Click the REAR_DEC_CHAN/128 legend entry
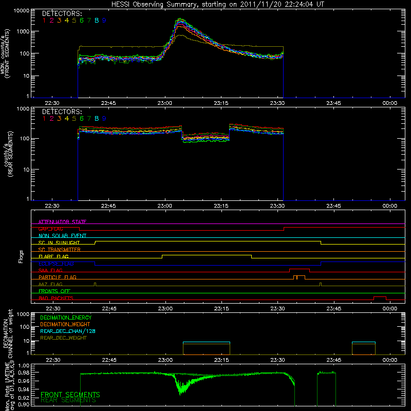 [x=68, y=331]
